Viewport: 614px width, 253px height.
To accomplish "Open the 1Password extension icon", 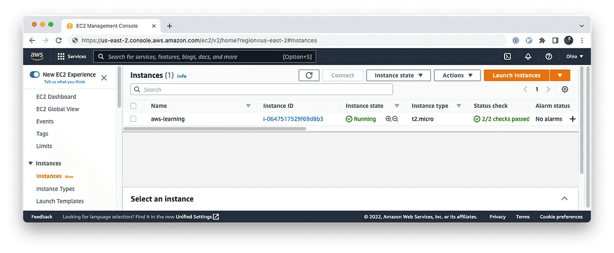I will 516,40.
